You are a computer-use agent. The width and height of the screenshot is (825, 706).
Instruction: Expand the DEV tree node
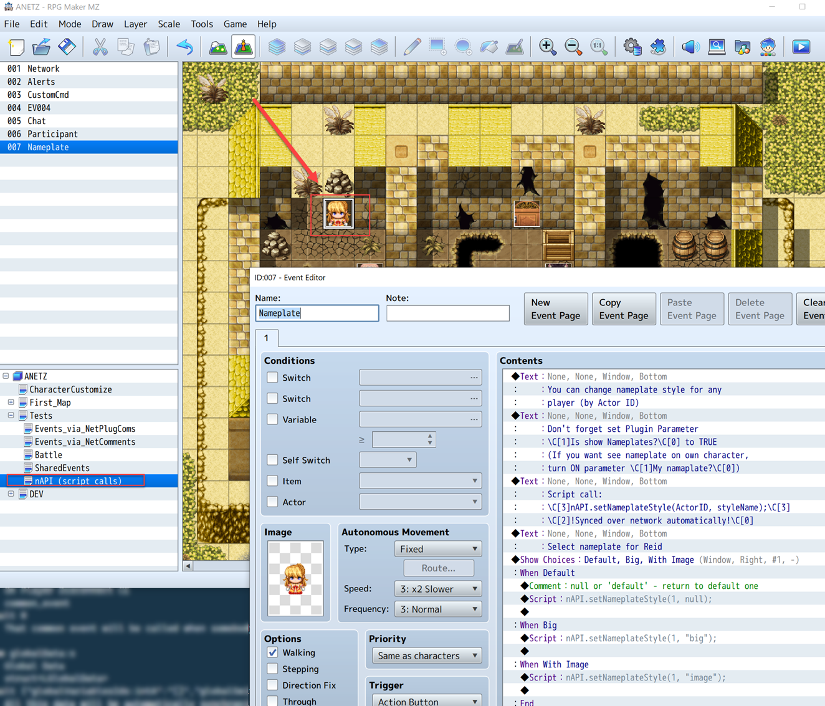(x=11, y=494)
